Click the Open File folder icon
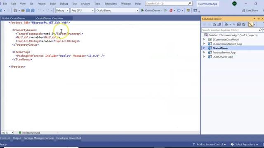 [23, 10]
